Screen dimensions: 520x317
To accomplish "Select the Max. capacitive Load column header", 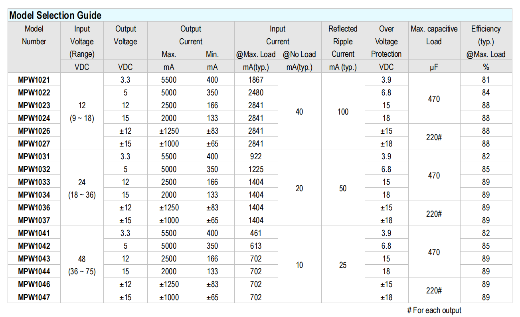I will pyautogui.click(x=434, y=35).
